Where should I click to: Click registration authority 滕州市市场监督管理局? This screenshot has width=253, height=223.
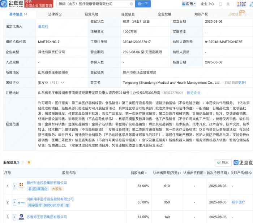[140, 73]
